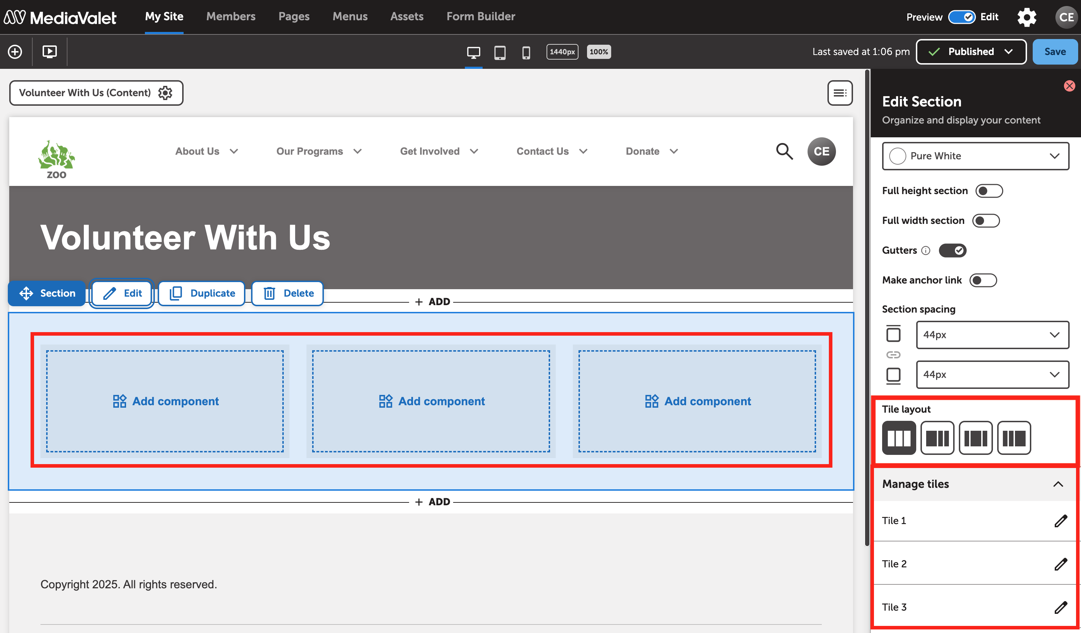Viewport: 1081px width, 633px height.
Task: Click the Save button
Action: click(1055, 52)
